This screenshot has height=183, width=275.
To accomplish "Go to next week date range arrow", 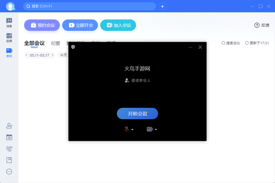I will pyautogui.click(x=53, y=55).
